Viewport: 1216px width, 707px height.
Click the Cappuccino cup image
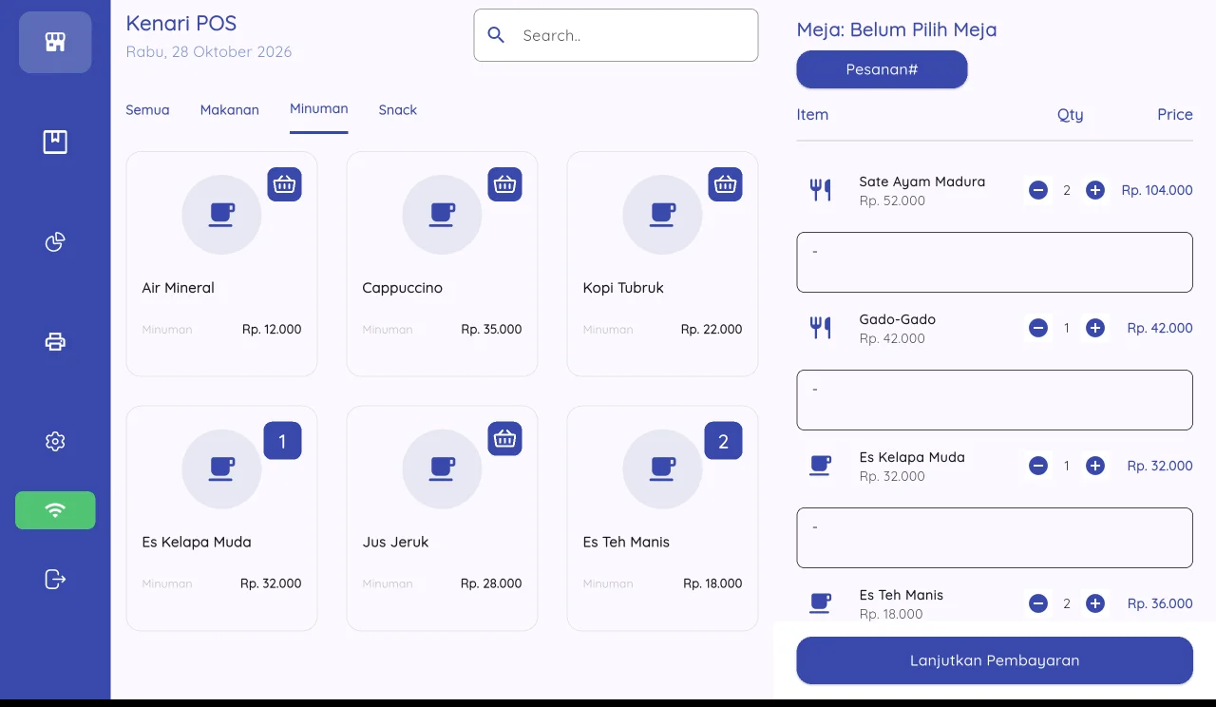pyautogui.click(x=442, y=215)
